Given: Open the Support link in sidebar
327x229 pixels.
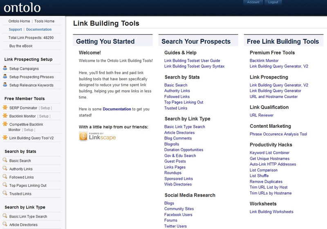Looking at the screenshot, I should coord(15,29).
